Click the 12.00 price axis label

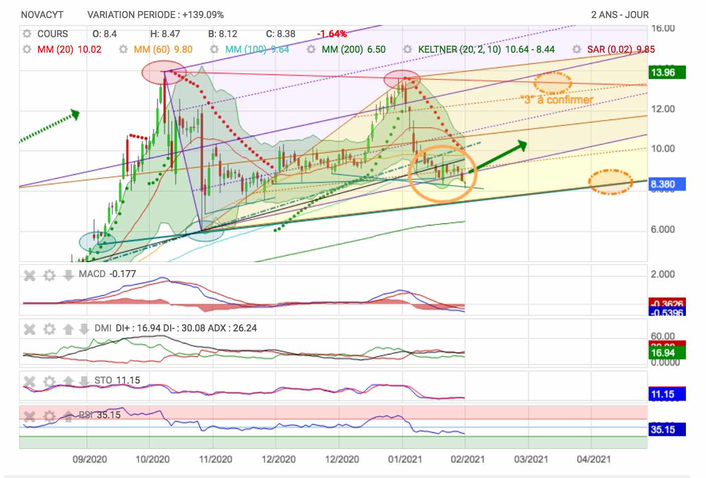[x=663, y=109]
